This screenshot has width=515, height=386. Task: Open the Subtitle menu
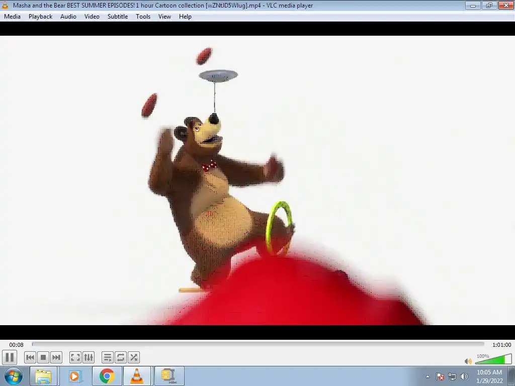point(118,17)
